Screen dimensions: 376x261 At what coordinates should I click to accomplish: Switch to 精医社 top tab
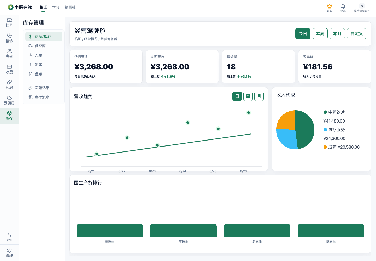(x=70, y=7)
